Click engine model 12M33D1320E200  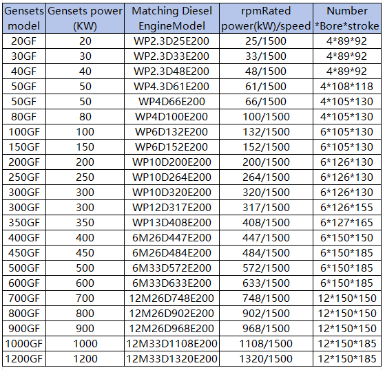click(171, 359)
